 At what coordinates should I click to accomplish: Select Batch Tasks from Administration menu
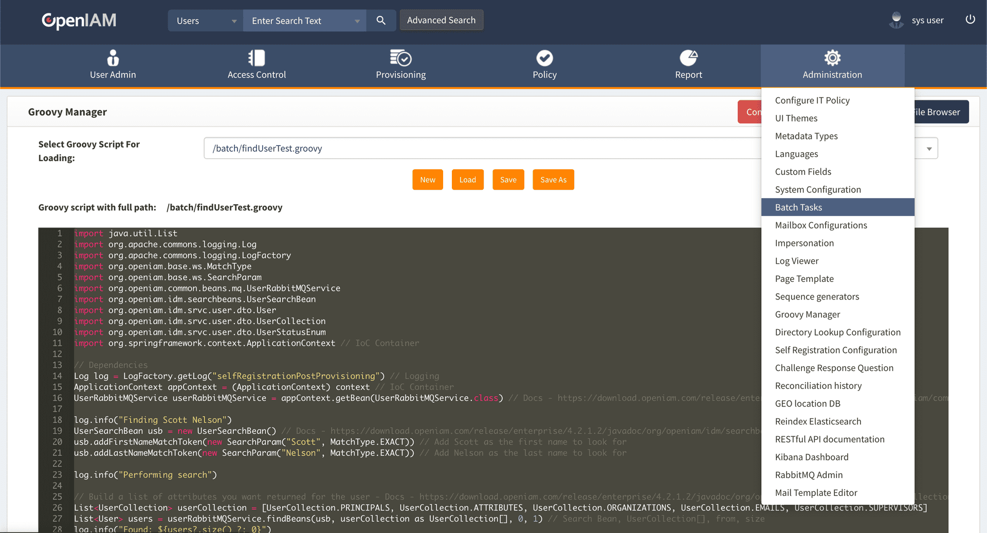798,207
